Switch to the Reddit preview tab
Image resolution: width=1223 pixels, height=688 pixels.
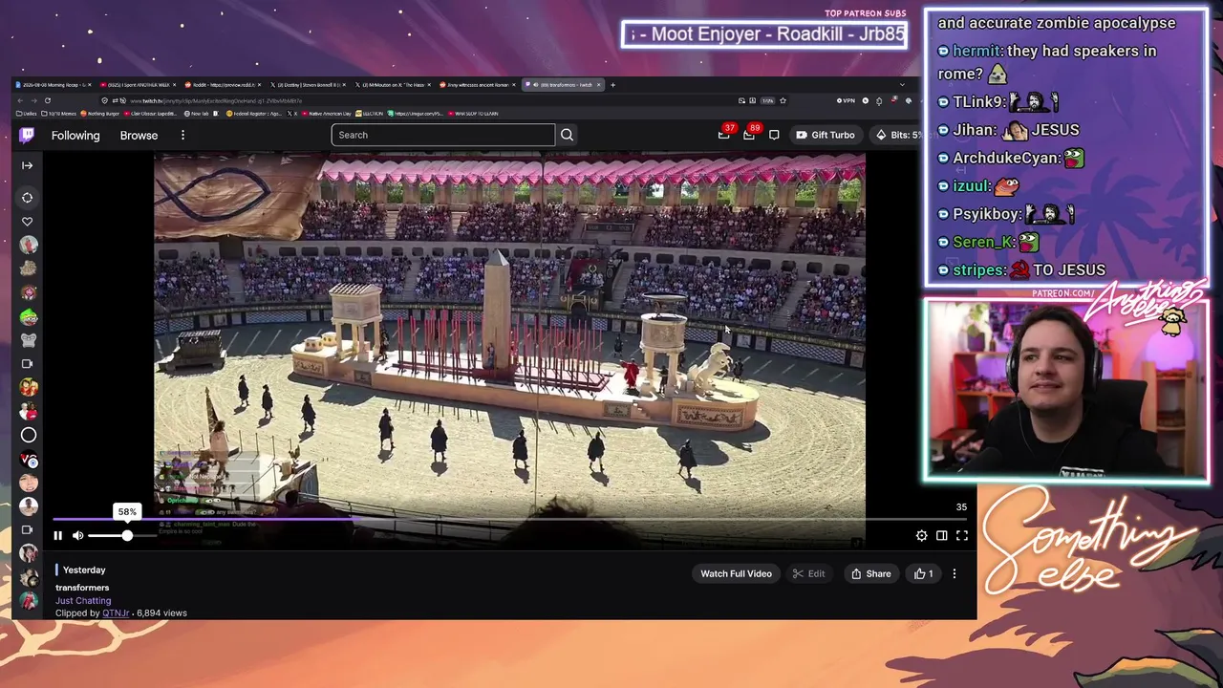click(x=223, y=85)
